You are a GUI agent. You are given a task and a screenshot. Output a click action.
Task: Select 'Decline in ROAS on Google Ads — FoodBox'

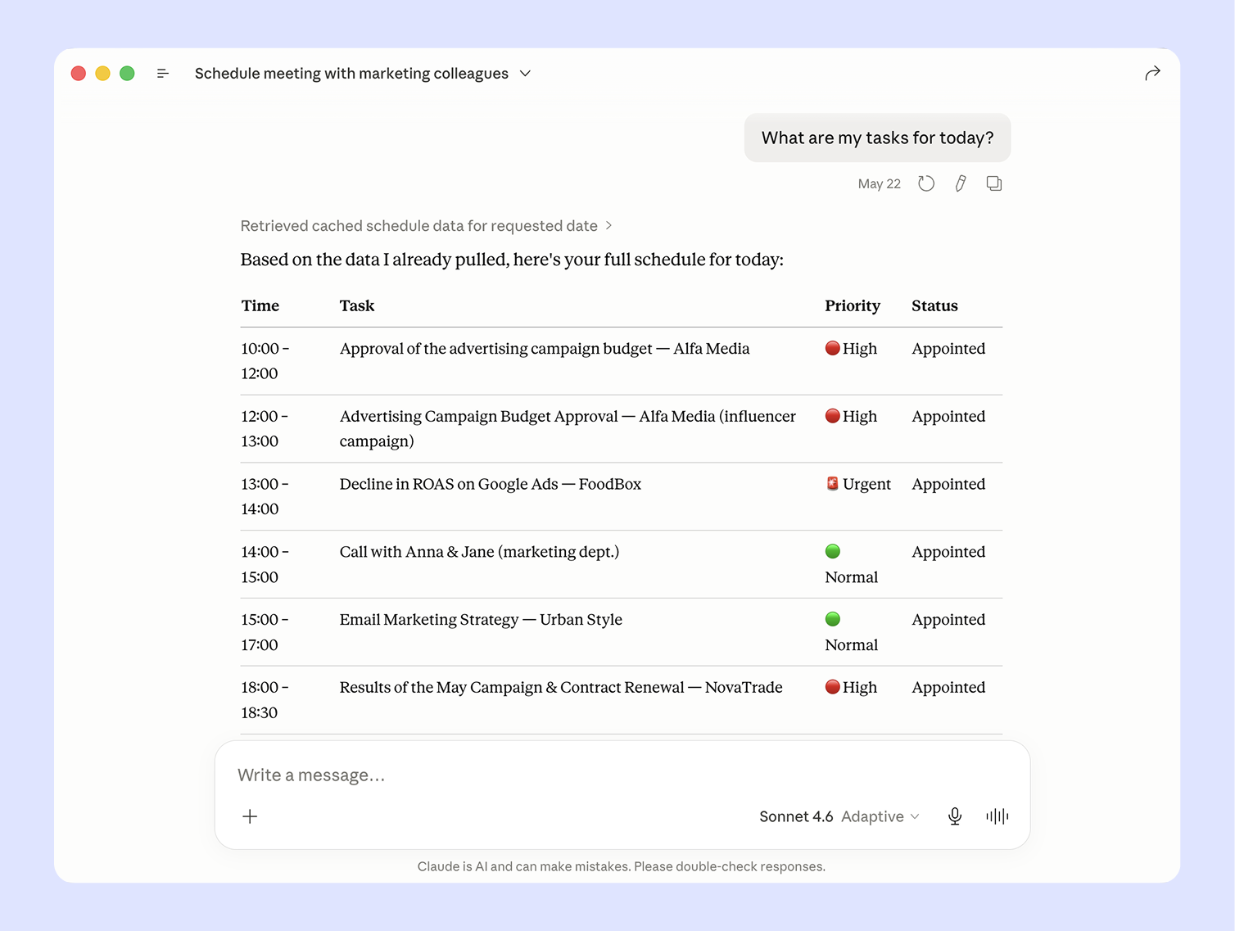tap(491, 484)
